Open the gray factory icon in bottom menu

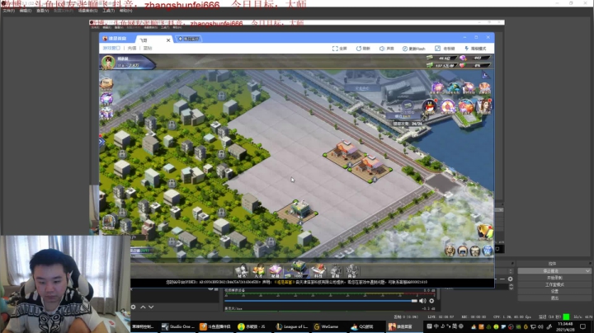click(x=335, y=271)
